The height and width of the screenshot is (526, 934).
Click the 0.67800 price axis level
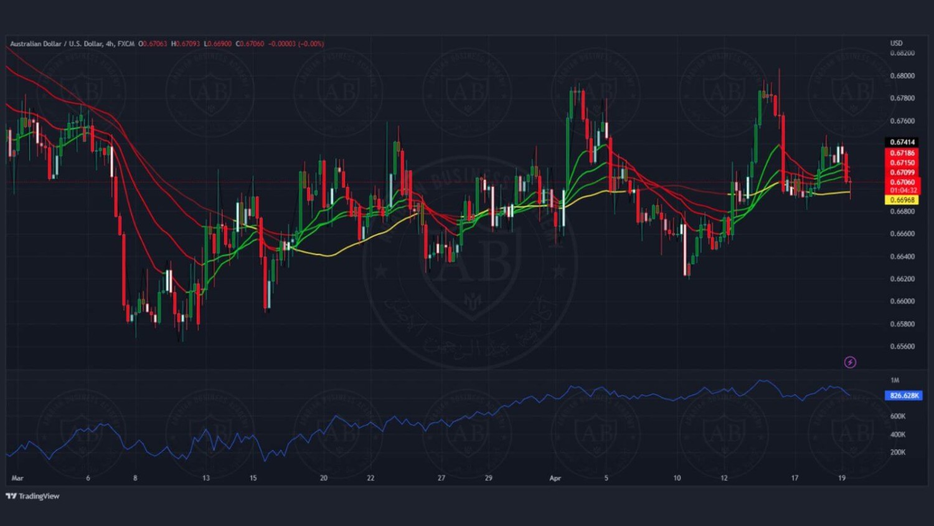point(902,98)
